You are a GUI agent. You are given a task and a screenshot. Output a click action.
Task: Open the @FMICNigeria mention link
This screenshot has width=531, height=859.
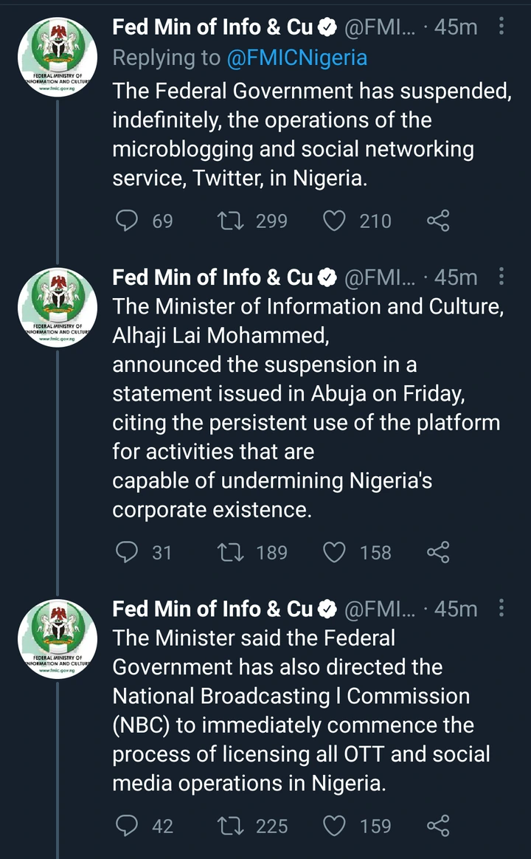[x=296, y=58]
